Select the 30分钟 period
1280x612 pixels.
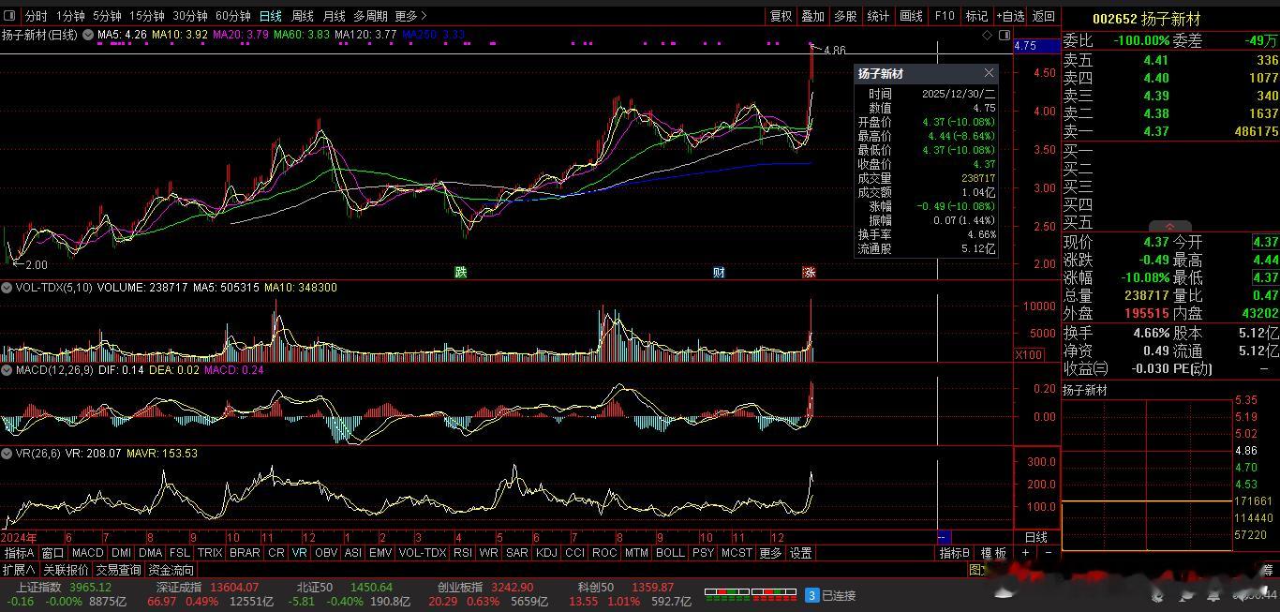(x=190, y=16)
